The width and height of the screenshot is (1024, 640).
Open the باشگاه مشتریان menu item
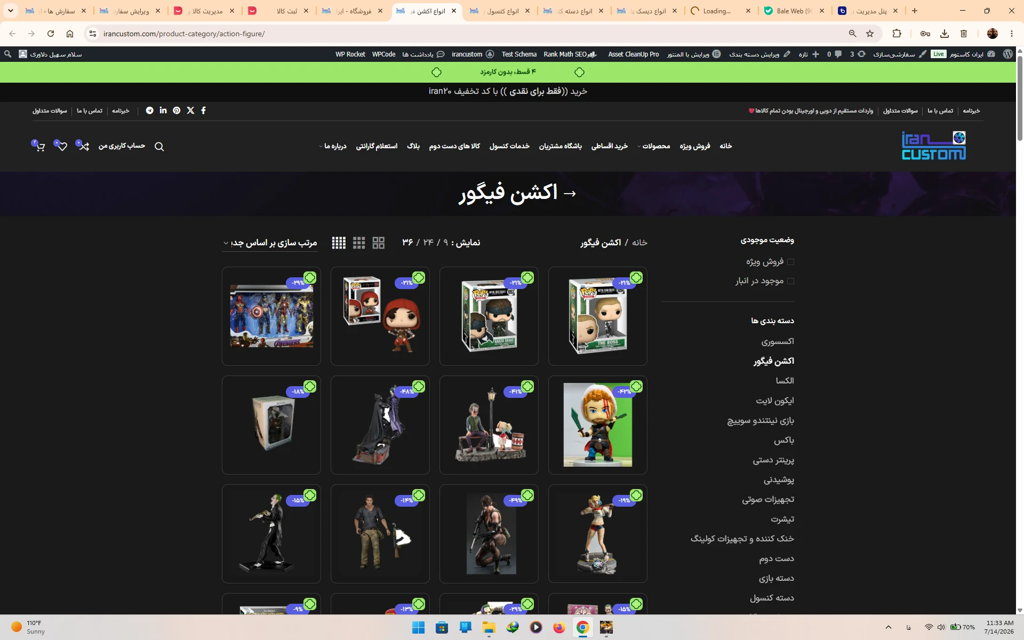561,146
